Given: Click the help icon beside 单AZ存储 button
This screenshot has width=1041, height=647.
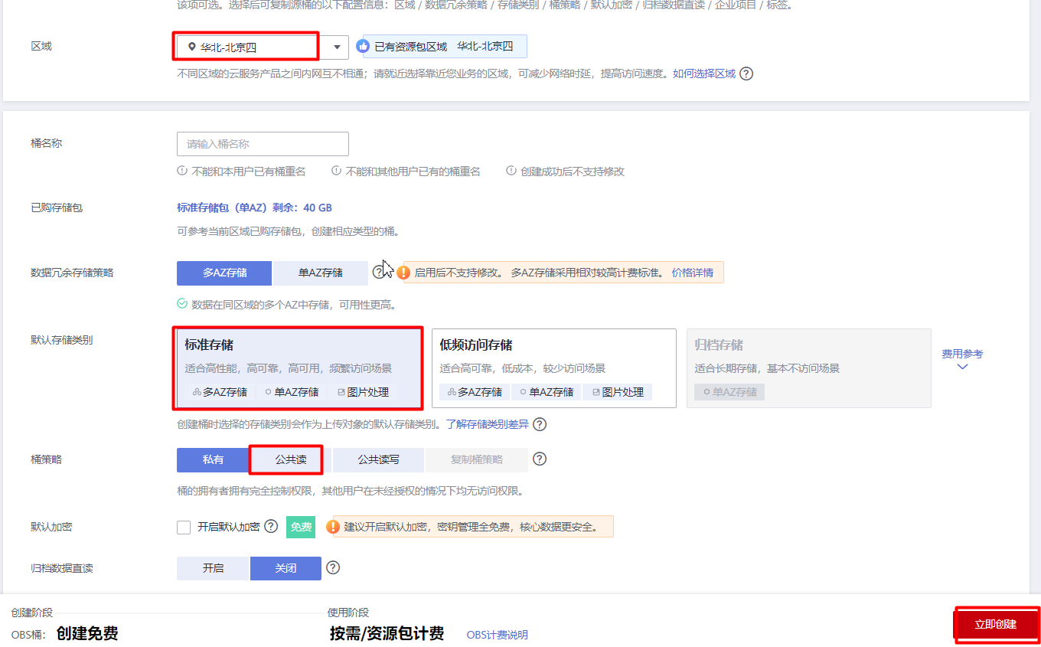Looking at the screenshot, I should click(379, 272).
